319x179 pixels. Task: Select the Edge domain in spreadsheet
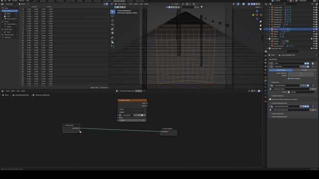coord(10,13)
